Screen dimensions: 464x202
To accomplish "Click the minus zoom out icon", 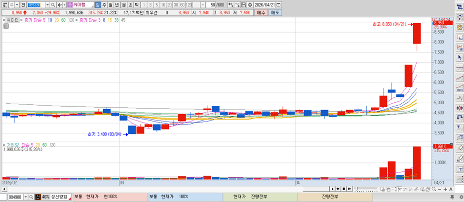I will 439,189.
